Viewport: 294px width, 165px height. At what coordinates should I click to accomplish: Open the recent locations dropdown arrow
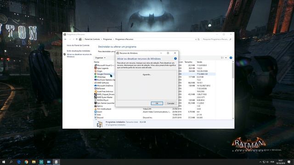coord(73,39)
